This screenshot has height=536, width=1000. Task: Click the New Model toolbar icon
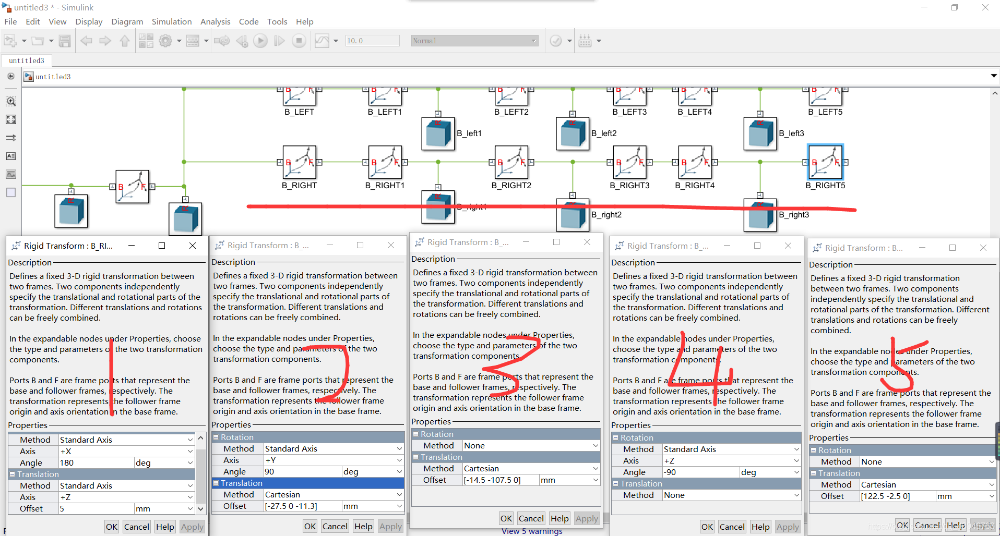(10, 41)
